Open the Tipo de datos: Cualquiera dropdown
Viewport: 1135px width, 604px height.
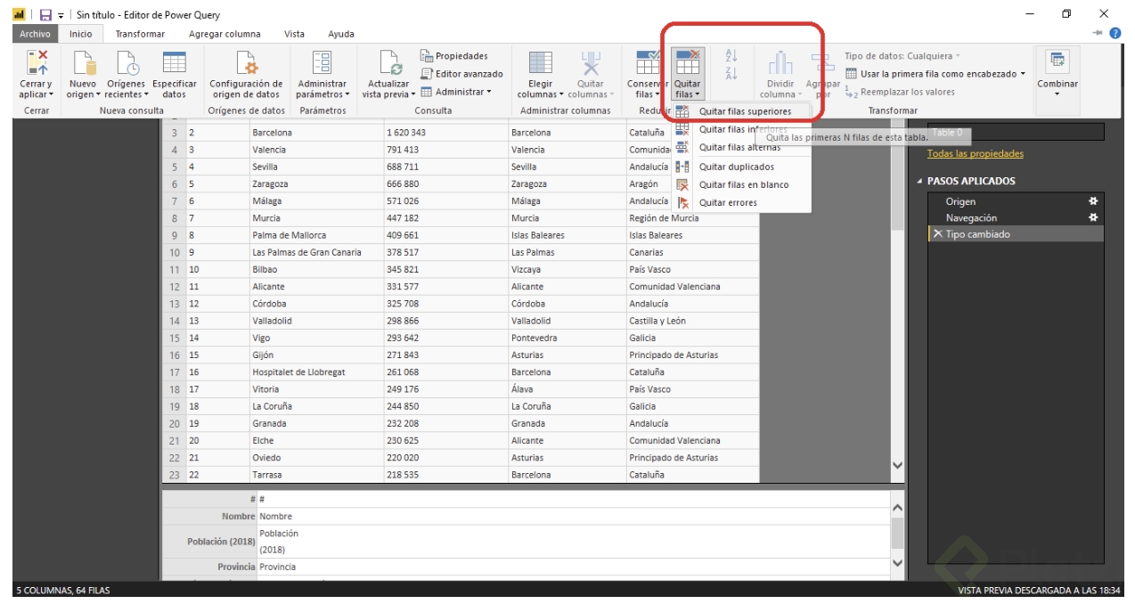click(902, 56)
